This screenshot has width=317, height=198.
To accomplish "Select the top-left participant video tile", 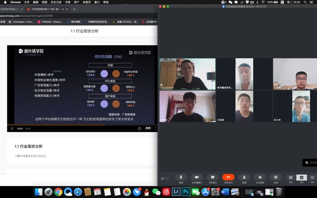I will point(187,74).
